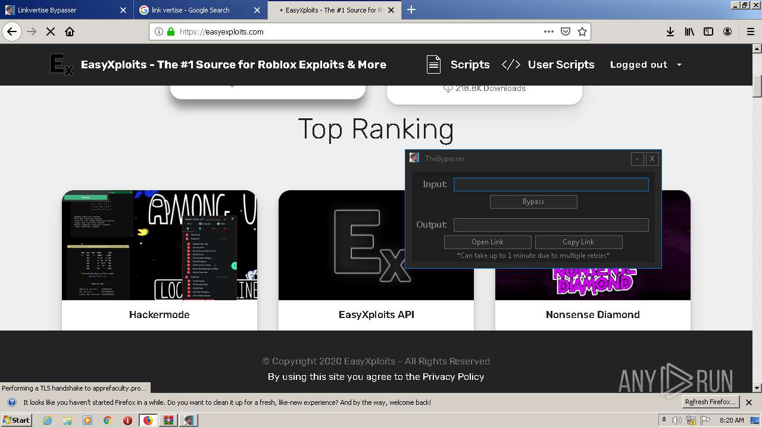Viewport: 762px width, 428px height.
Task: Dismiss the Firefox refresh notification bar
Action: pos(749,402)
